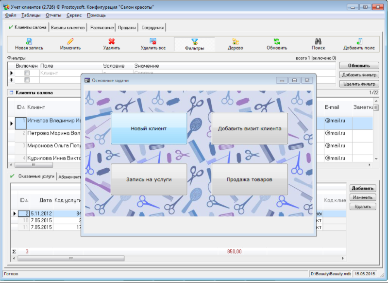The image size is (388, 283).
Task: Click Добавить визит клиента button
Action: pos(250,128)
